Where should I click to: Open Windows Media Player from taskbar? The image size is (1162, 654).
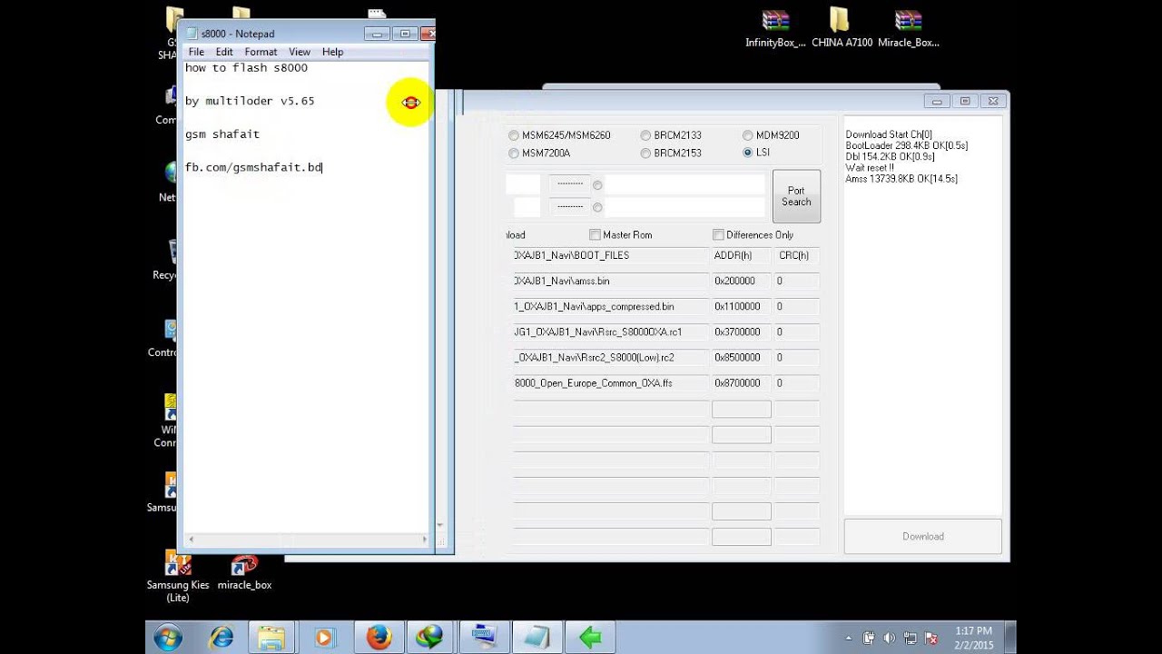[324, 638]
